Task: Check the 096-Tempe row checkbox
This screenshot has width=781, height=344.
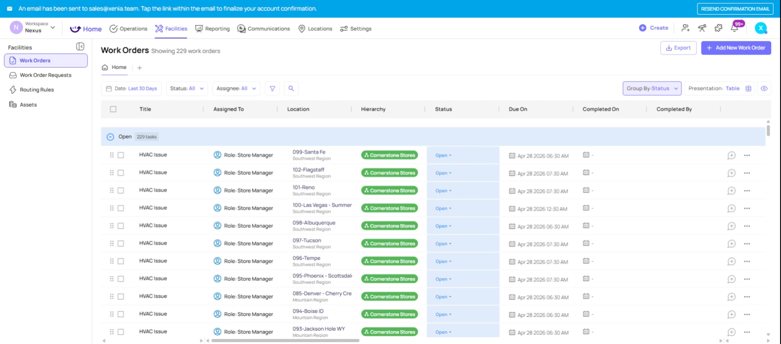Action: point(121,261)
